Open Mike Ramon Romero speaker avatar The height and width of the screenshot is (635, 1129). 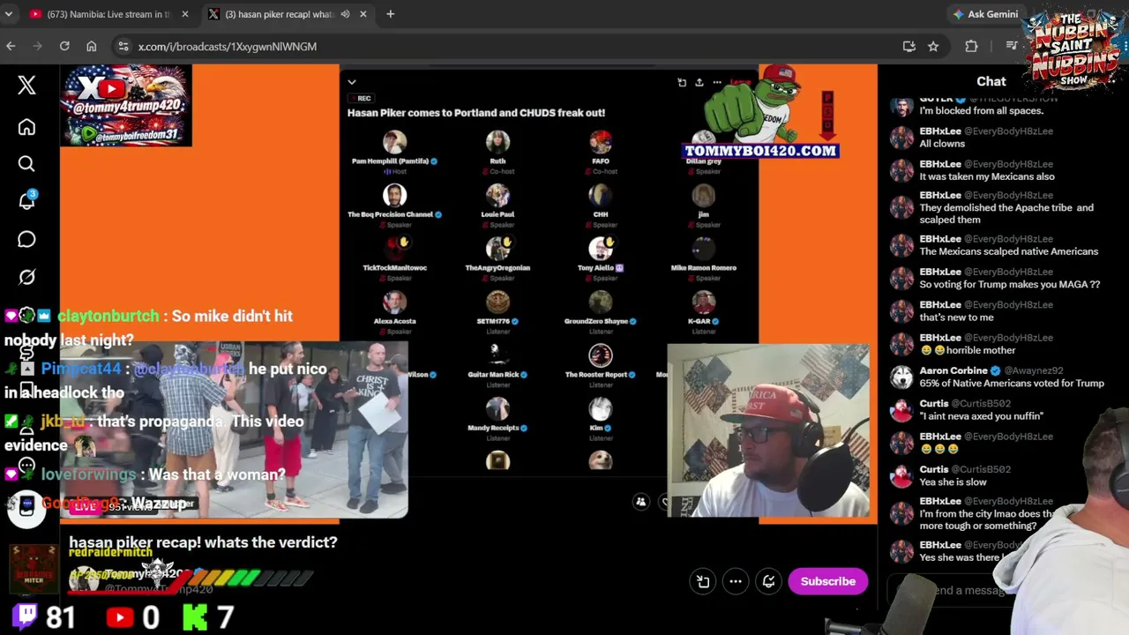coord(703,249)
